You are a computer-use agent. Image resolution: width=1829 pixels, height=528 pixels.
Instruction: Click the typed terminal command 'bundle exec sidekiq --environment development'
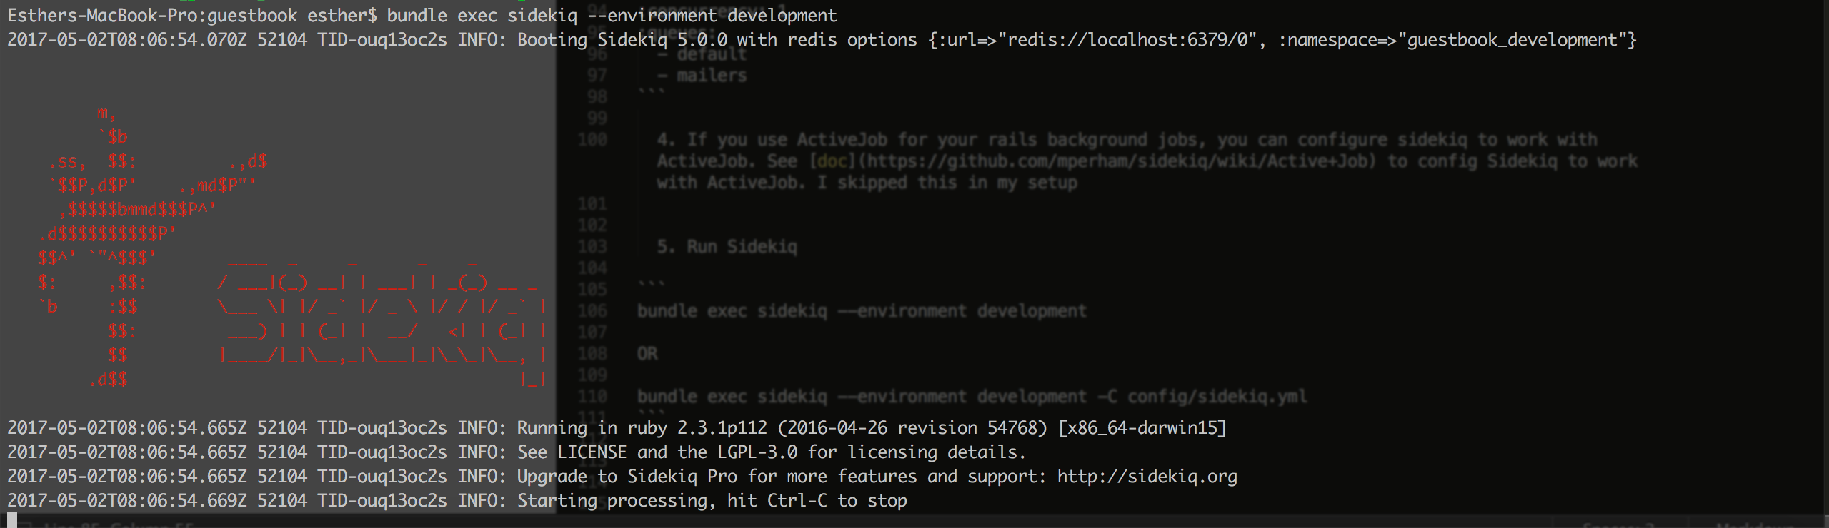click(612, 16)
